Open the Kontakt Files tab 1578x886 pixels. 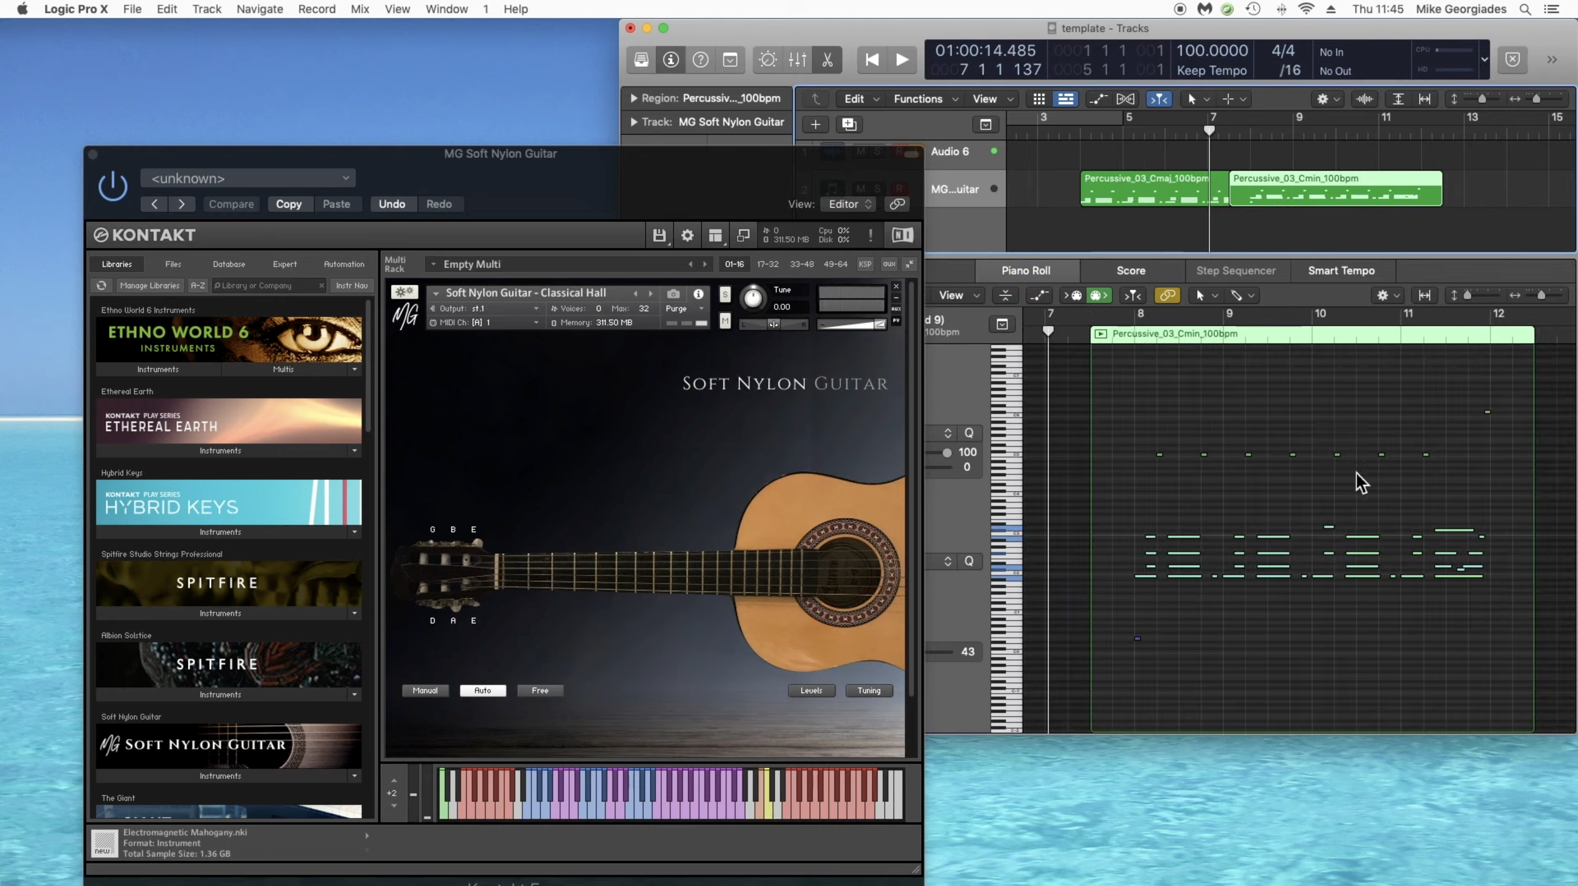click(173, 264)
